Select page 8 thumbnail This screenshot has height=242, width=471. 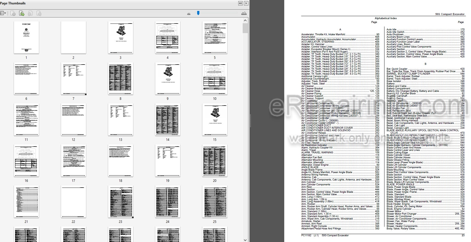[x=120, y=78]
